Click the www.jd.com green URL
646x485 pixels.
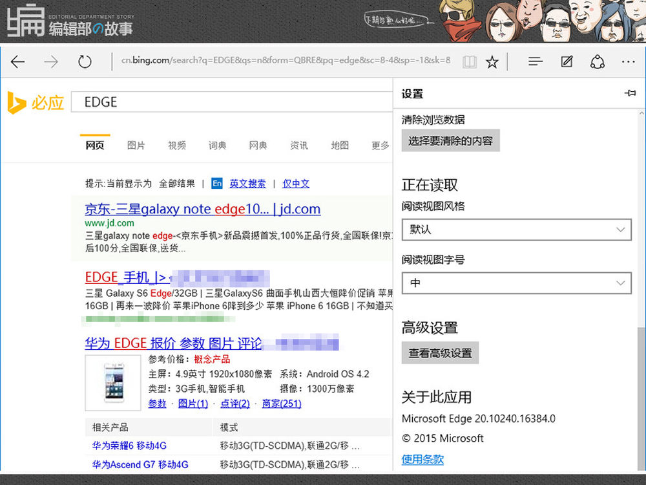click(x=110, y=223)
